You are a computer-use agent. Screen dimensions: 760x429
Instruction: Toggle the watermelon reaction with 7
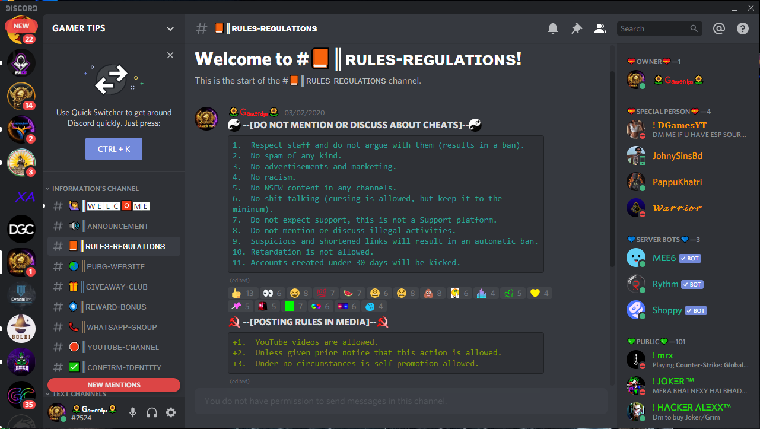(352, 293)
